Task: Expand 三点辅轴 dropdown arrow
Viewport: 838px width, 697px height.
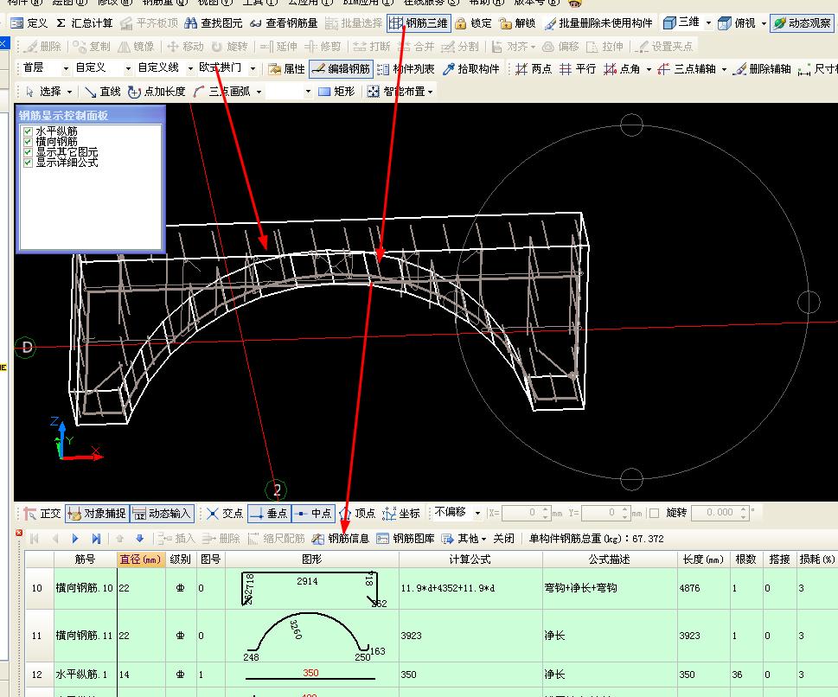Action: coord(724,69)
